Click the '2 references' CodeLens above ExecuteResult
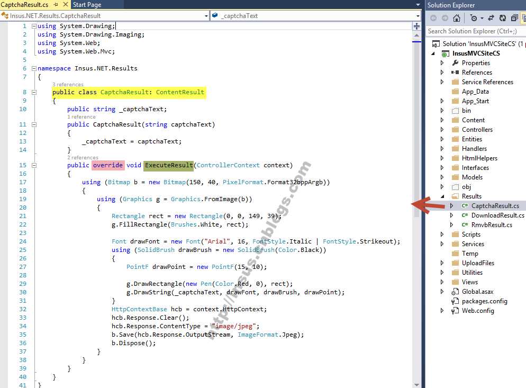The width and height of the screenshot is (526, 388). (83, 157)
